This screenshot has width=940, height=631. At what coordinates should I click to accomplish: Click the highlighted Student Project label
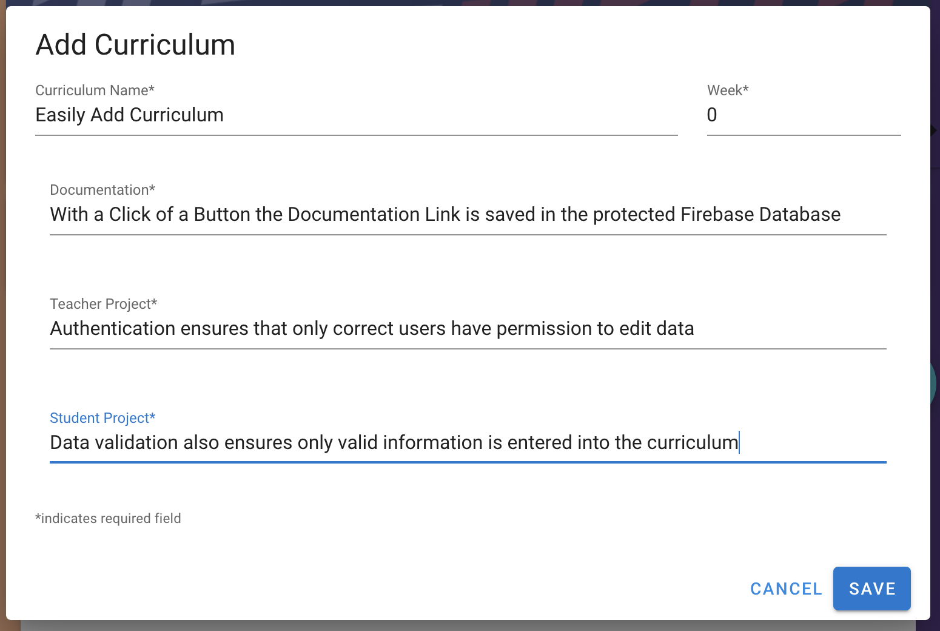pyautogui.click(x=102, y=418)
